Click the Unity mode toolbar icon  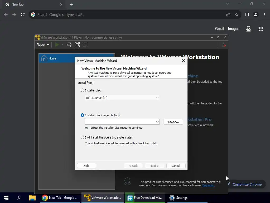(x=85, y=45)
